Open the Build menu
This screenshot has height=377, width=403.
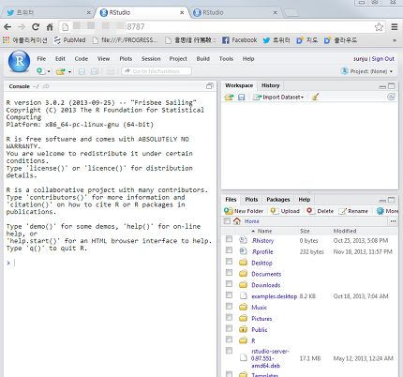(203, 59)
